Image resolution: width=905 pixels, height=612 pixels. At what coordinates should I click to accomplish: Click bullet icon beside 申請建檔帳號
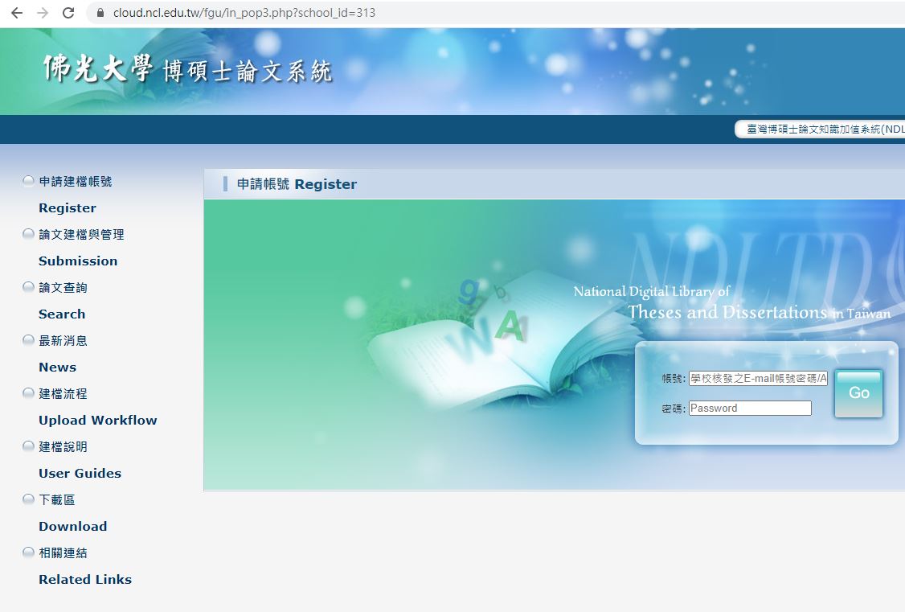coord(28,181)
